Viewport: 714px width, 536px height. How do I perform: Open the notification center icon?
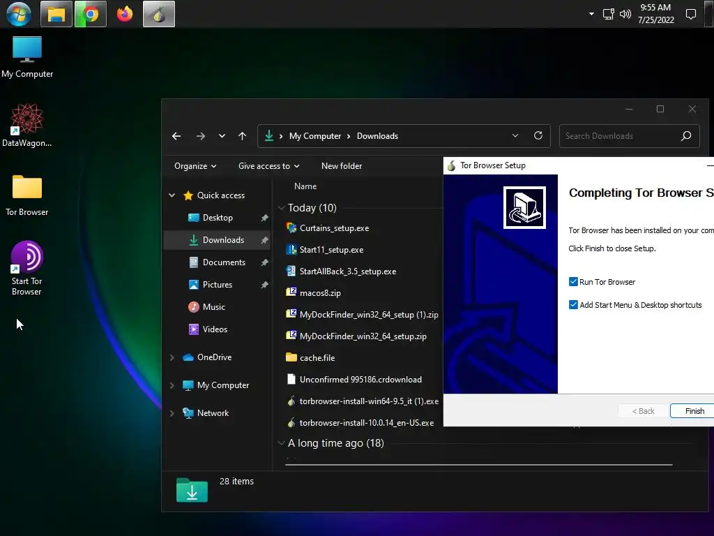(x=691, y=14)
